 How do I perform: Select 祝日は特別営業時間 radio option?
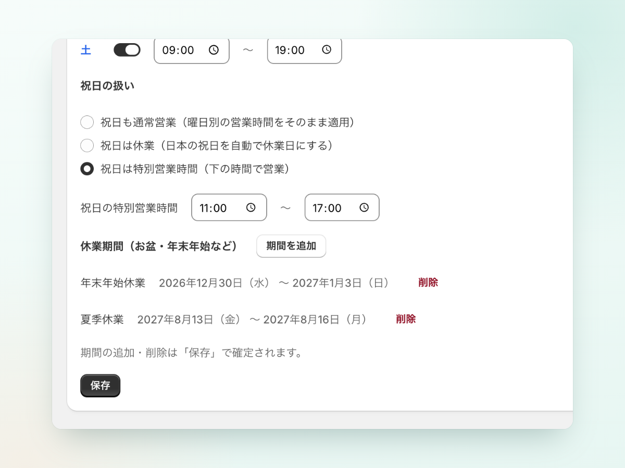click(87, 169)
